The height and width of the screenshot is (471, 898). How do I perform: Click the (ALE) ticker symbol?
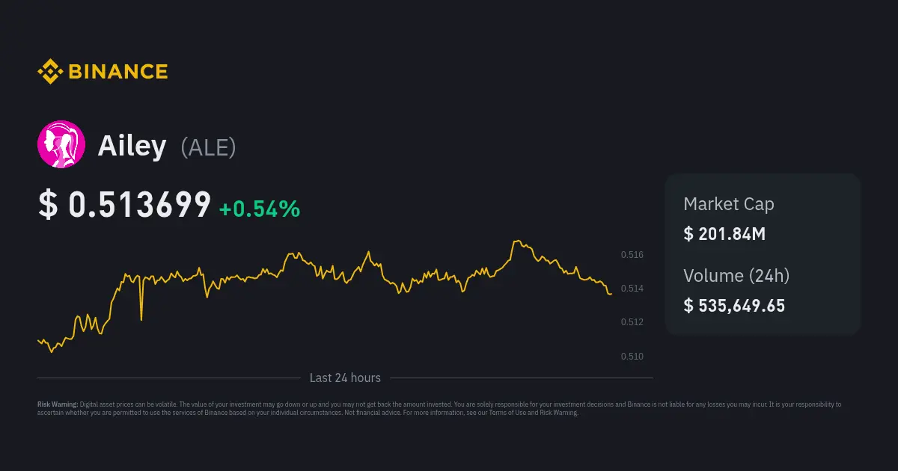pyautogui.click(x=208, y=147)
